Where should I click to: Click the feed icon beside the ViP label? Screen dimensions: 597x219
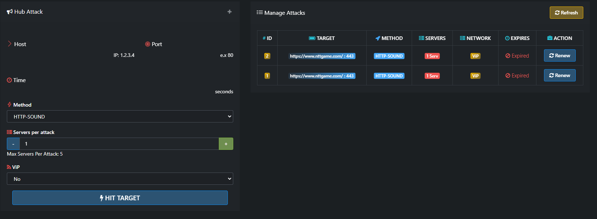pos(9,167)
